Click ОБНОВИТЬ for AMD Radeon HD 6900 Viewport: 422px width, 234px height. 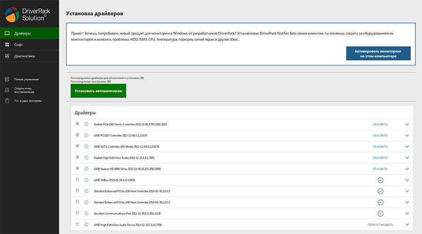380,169
